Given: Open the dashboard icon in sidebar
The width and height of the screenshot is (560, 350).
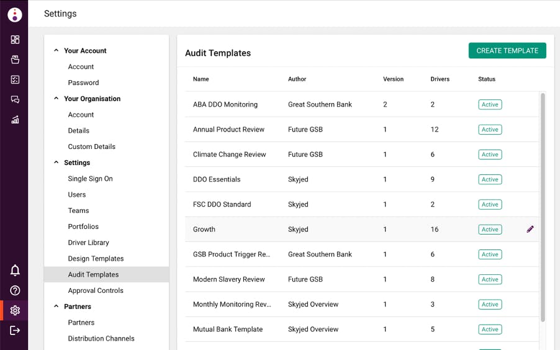Looking at the screenshot, I should [x=15, y=40].
